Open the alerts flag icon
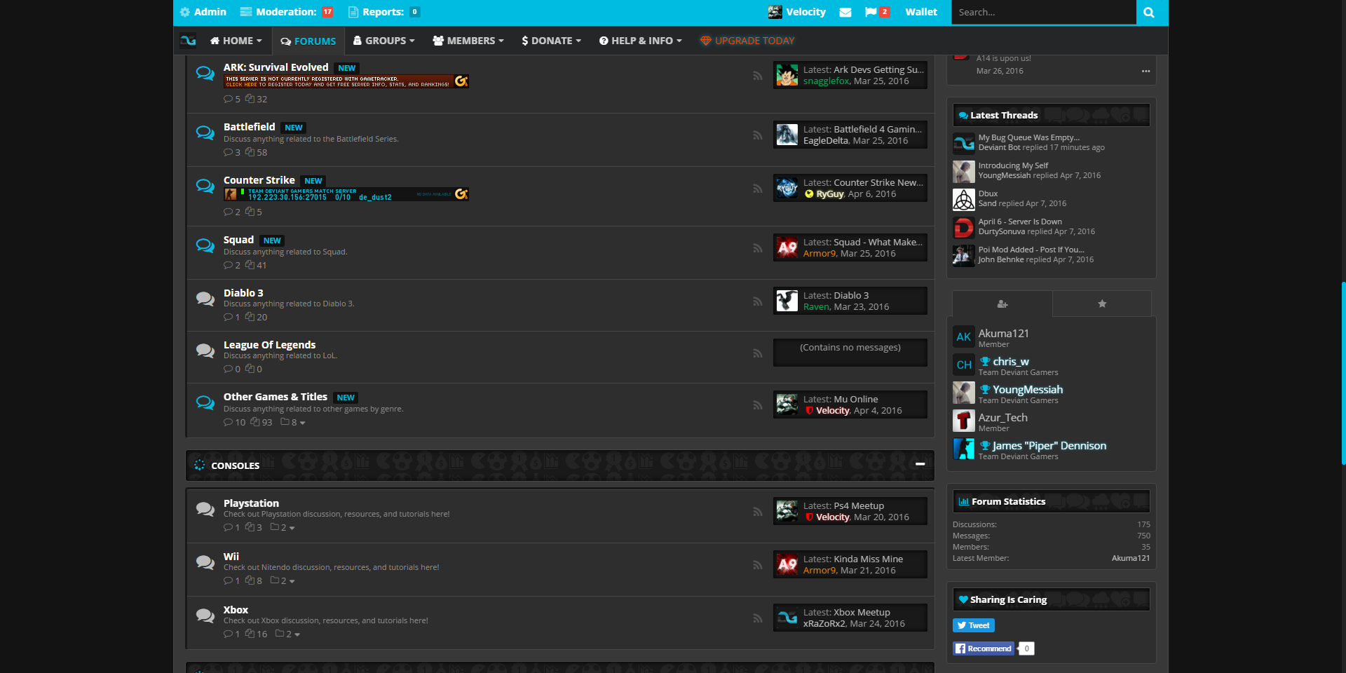 click(x=871, y=12)
